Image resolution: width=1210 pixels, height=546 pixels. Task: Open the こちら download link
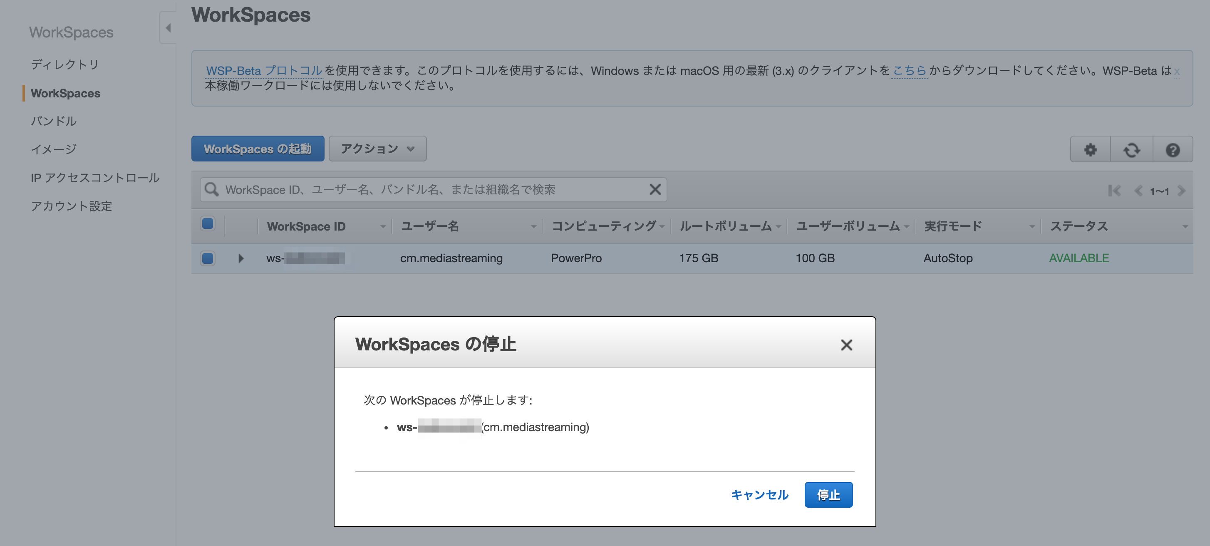[x=909, y=70]
